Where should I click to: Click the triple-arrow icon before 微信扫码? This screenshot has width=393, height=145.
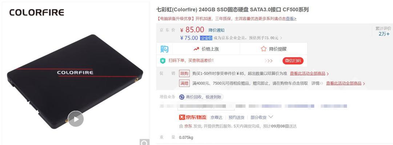click(268, 61)
